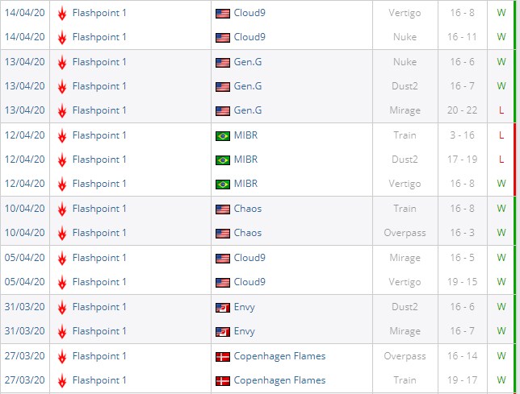Click Flashpoint flame icon in MIBR Vertigo row

(x=62, y=184)
